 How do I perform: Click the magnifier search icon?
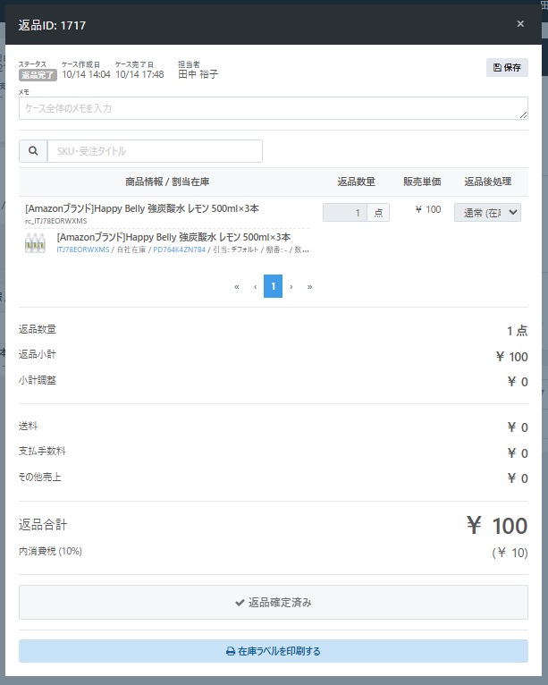(x=33, y=151)
